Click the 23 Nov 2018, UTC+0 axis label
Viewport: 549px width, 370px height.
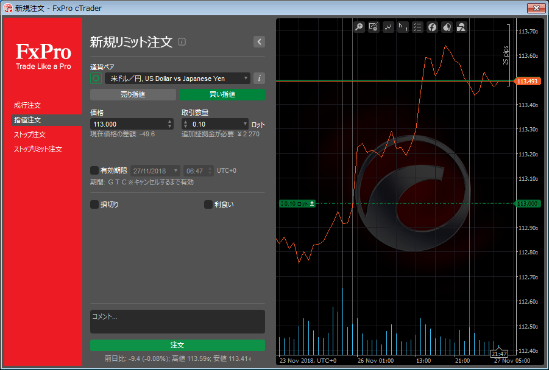click(x=308, y=360)
